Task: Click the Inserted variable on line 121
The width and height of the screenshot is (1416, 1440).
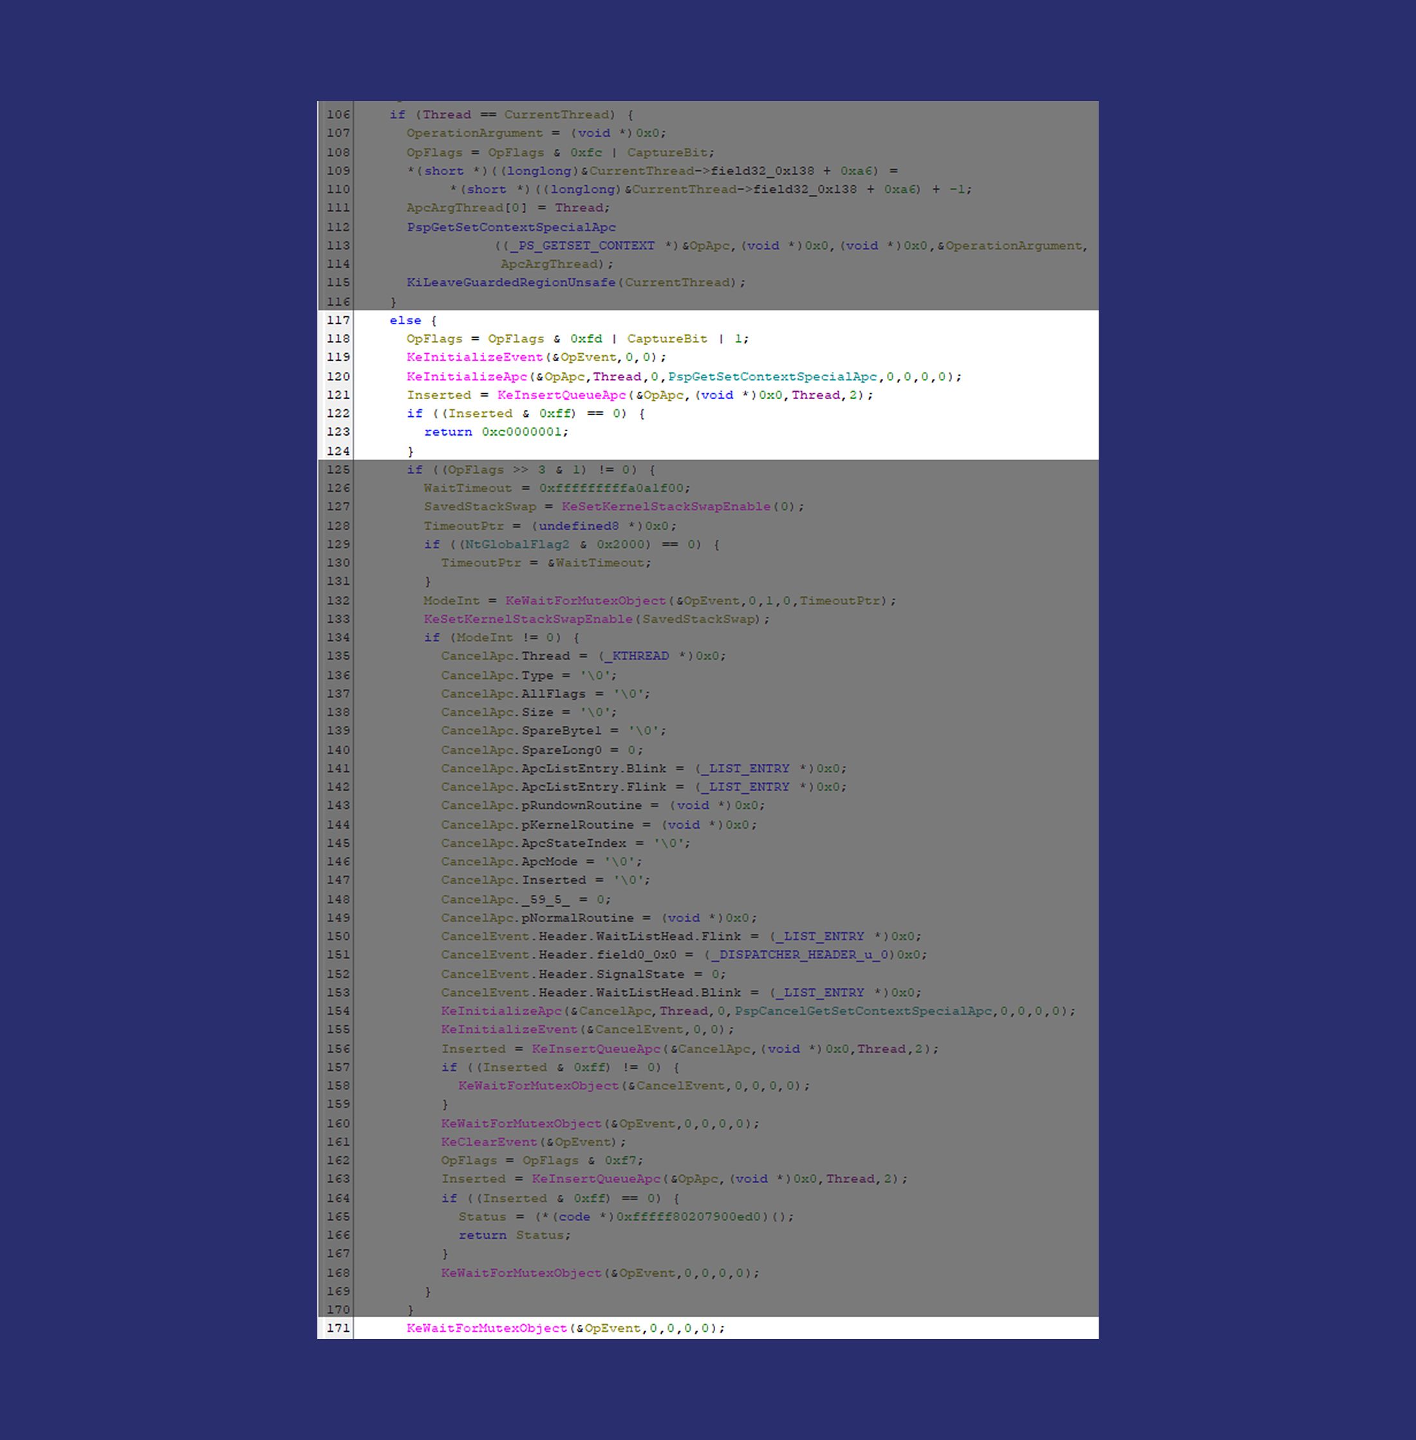Action: [x=439, y=395]
